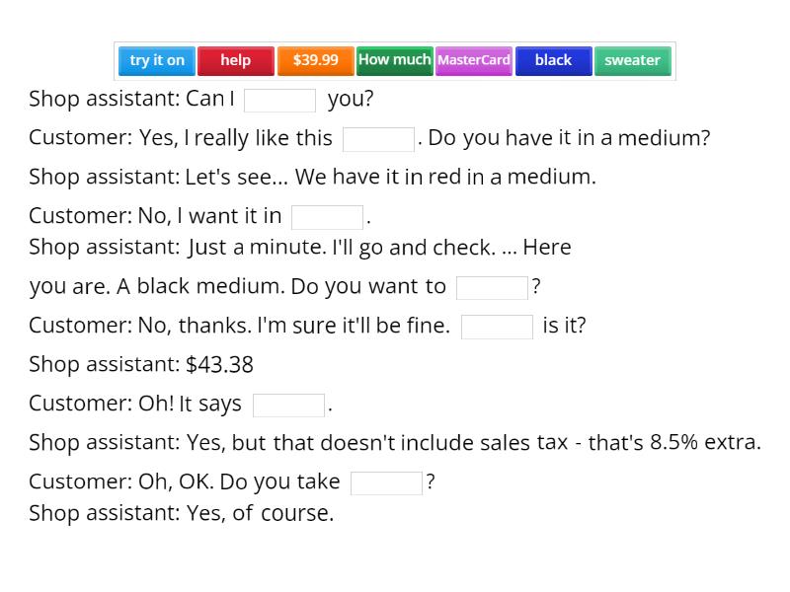Click the blank in "Do you take" question
Screen dimensions: 790x592
point(387,481)
